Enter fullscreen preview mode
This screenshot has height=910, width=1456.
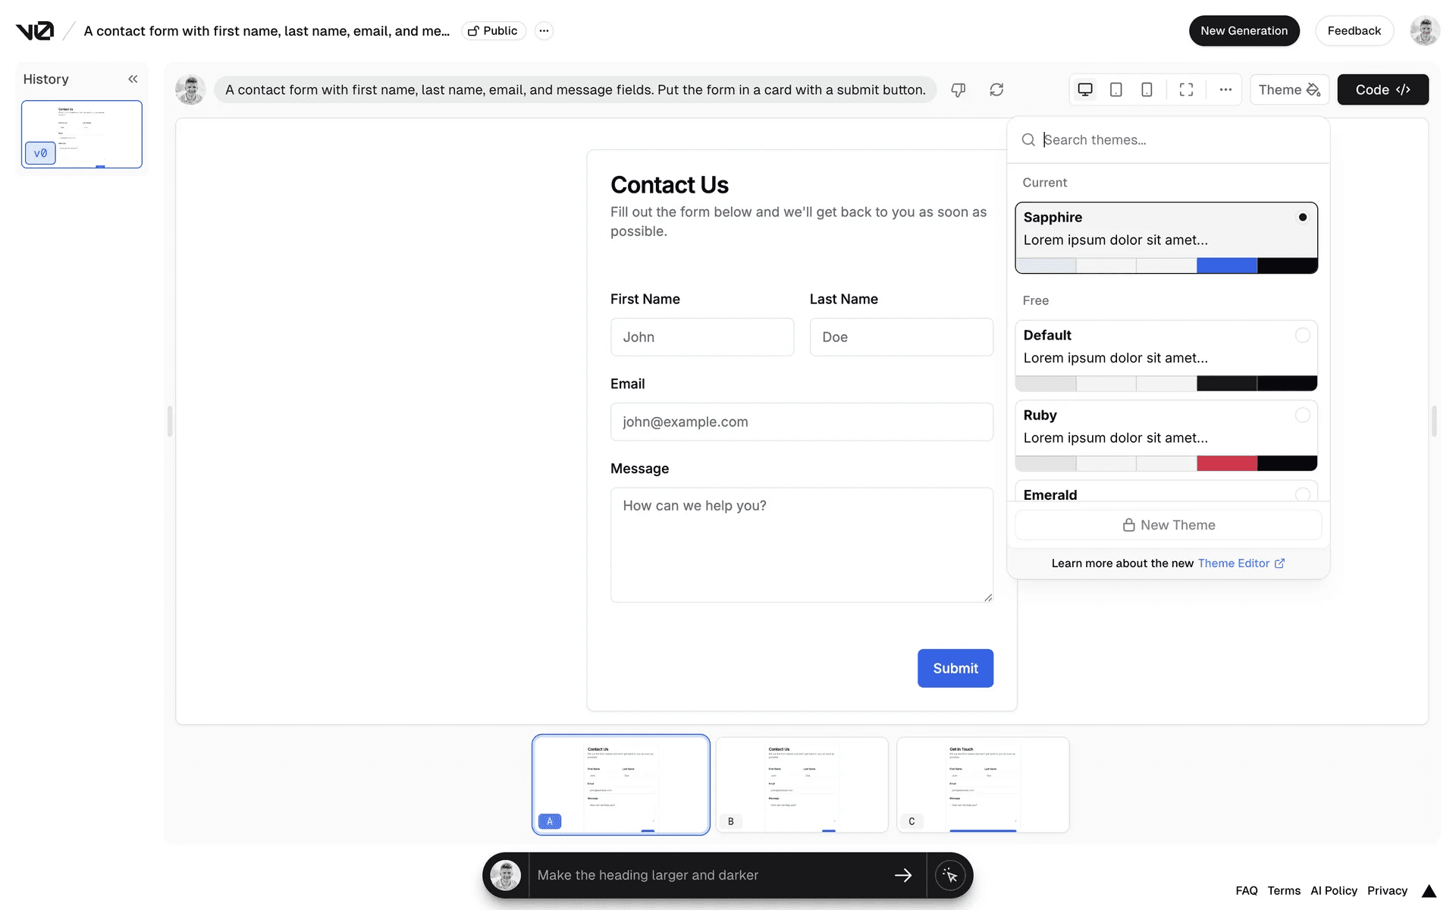pyautogui.click(x=1186, y=89)
